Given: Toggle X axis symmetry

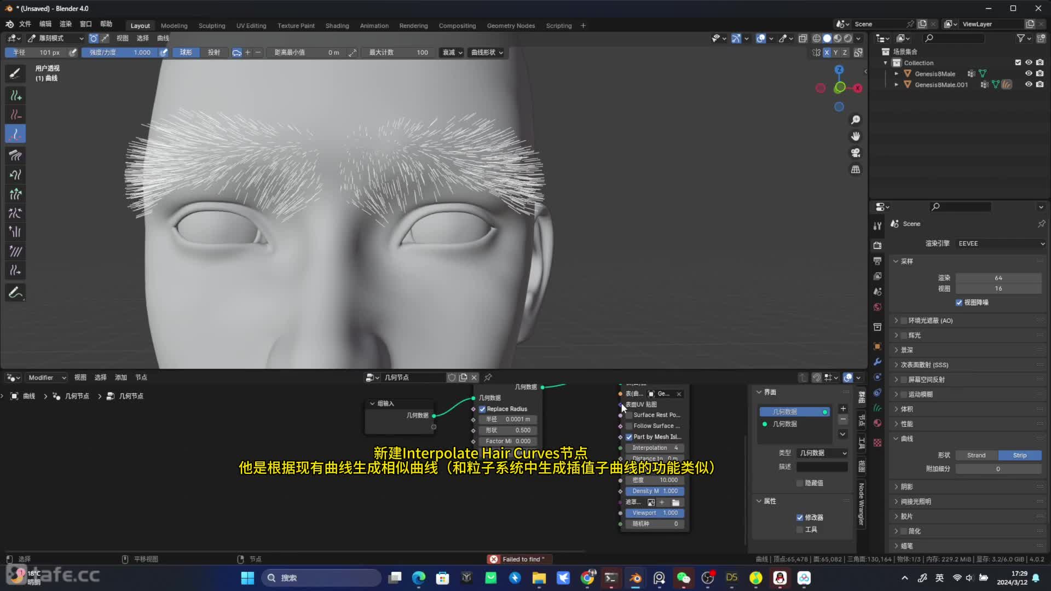Looking at the screenshot, I should point(827,53).
